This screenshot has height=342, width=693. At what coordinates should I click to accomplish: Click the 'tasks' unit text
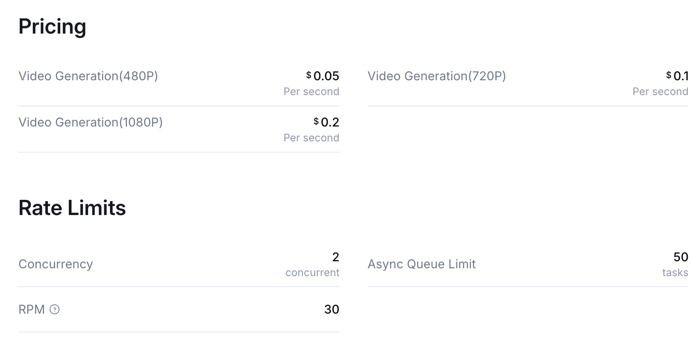tap(675, 273)
